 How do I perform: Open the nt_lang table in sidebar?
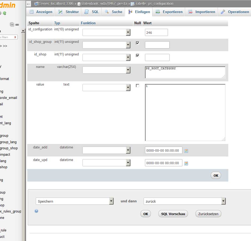click(5, 123)
